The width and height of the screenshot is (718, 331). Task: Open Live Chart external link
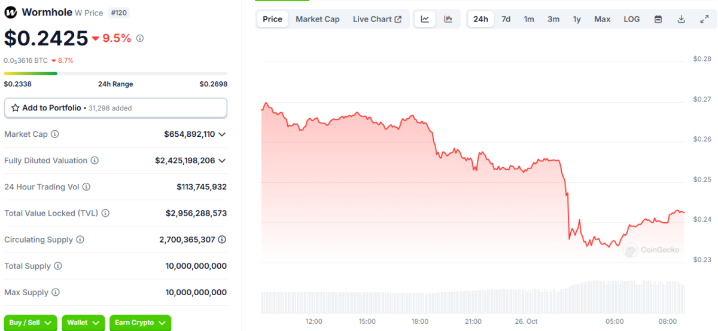click(x=377, y=19)
